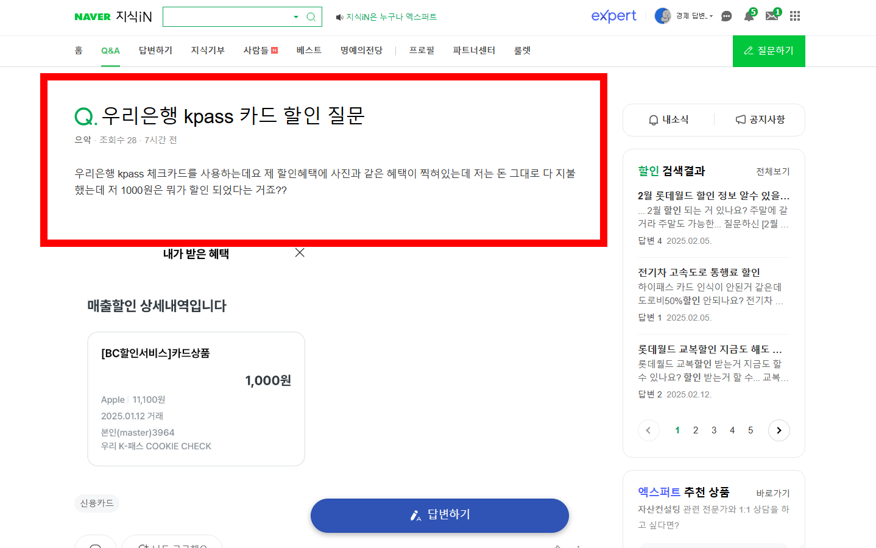Open the notifications bell icon

(x=749, y=16)
